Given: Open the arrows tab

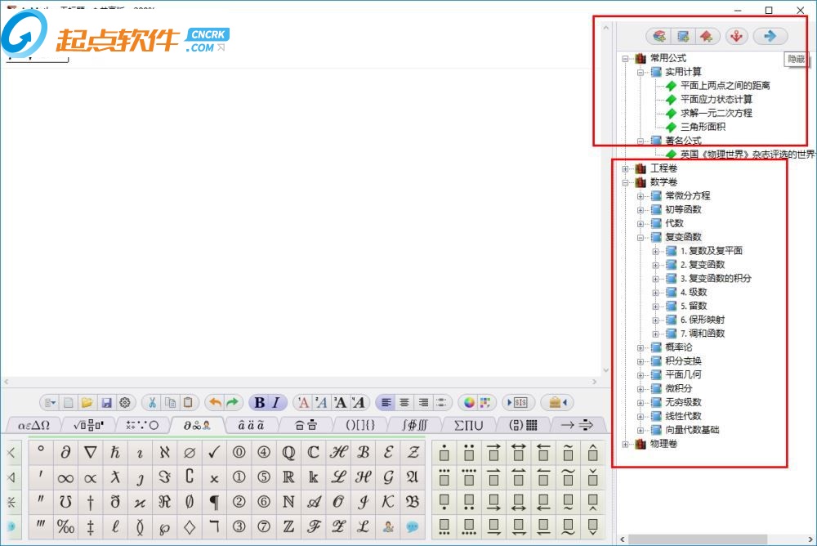Looking at the screenshot, I should (x=578, y=426).
